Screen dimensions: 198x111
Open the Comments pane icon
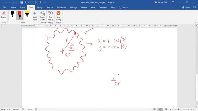click(194, 7)
